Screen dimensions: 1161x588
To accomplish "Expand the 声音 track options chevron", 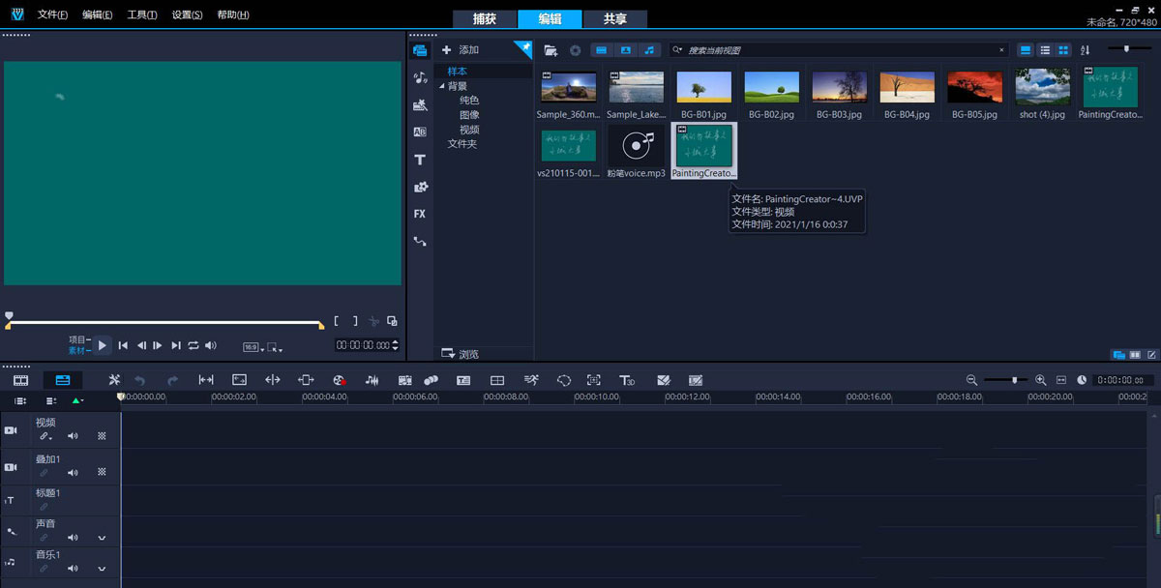I will pos(102,538).
